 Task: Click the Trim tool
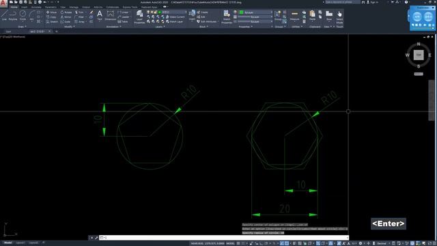(79, 12)
